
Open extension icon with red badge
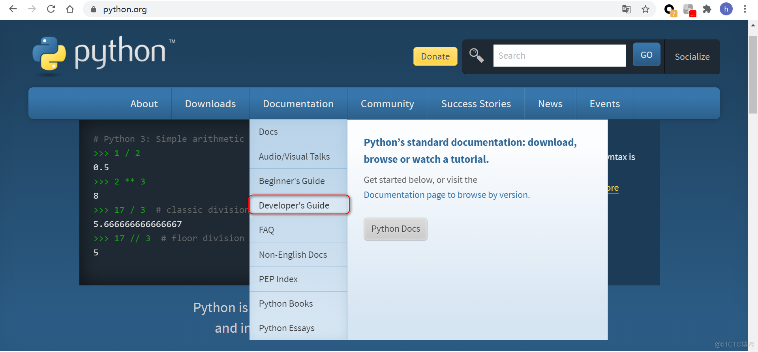(x=689, y=10)
